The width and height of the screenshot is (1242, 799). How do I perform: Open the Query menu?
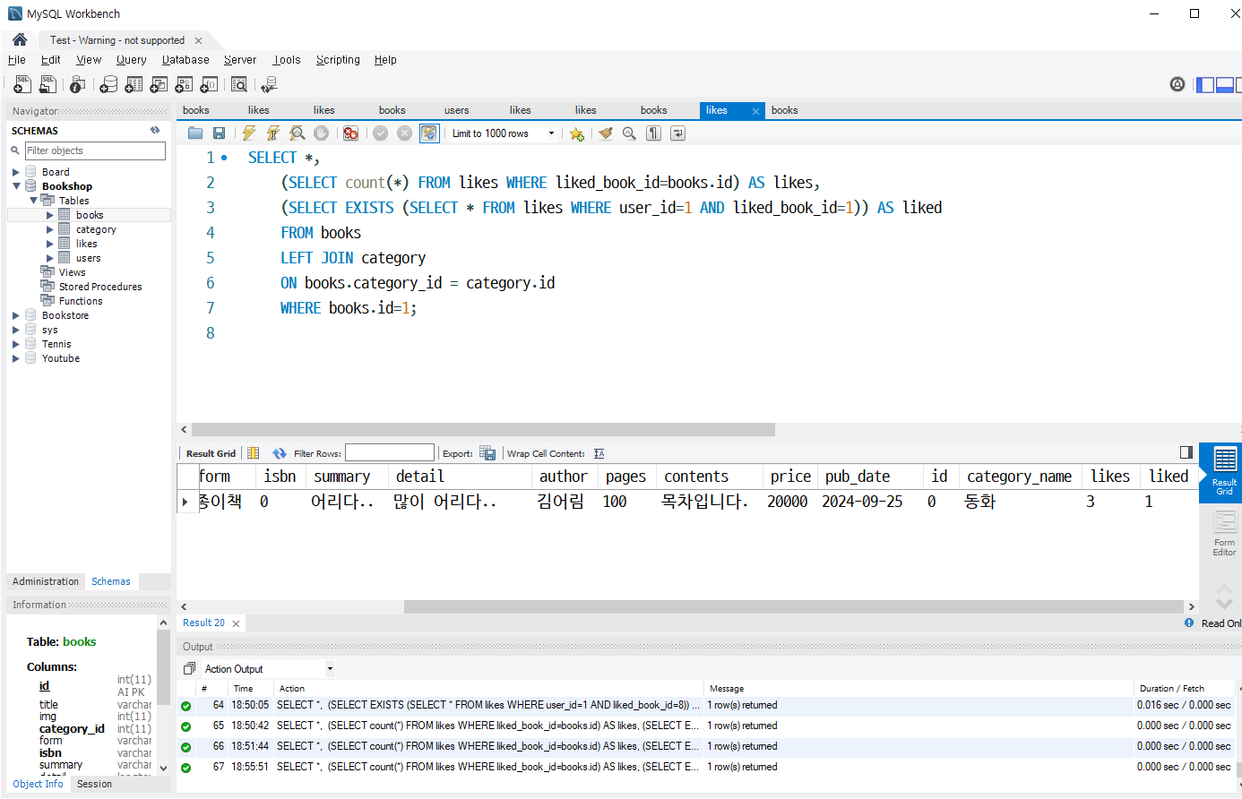pyautogui.click(x=131, y=60)
